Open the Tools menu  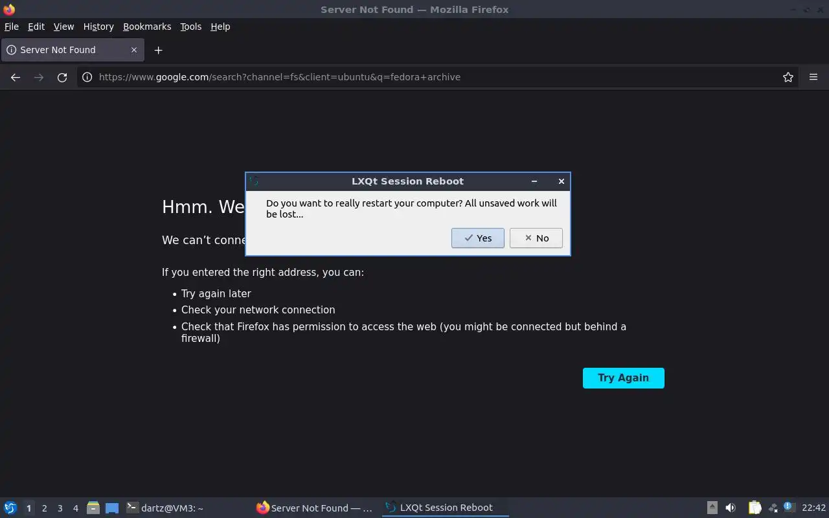190,27
